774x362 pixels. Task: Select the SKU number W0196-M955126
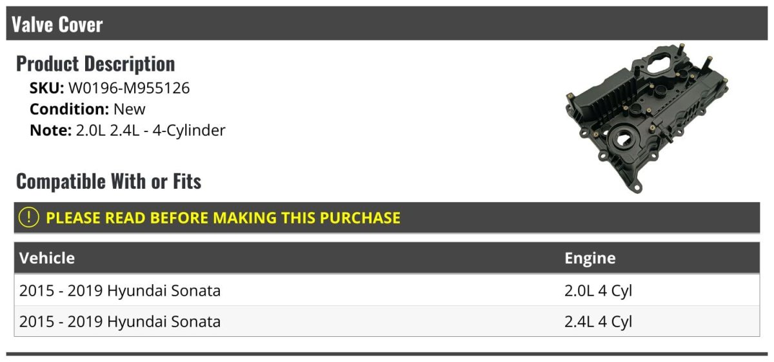[x=129, y=88]
